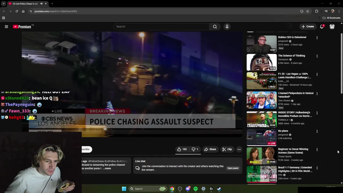Open a new Chrome tab

tap(52, 4)
